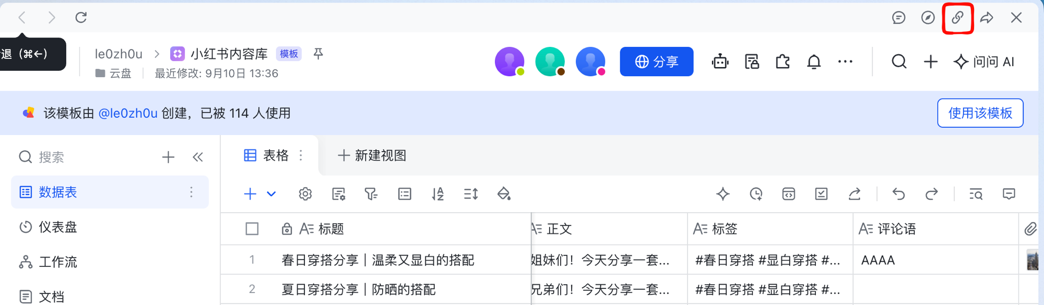
Task: Click the export share arrow in the table toolbar
Action: click(x=855, y=194)
